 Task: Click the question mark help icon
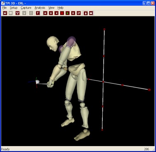coord(38,13)
